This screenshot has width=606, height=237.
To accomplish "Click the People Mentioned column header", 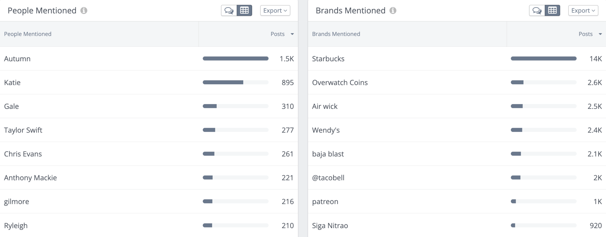I will click(28, 34).
